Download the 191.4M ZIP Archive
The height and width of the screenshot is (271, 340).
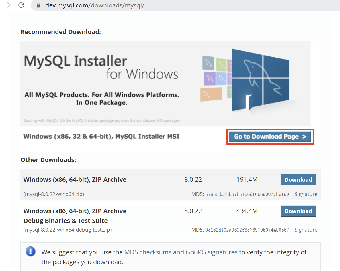coord(298,180)
